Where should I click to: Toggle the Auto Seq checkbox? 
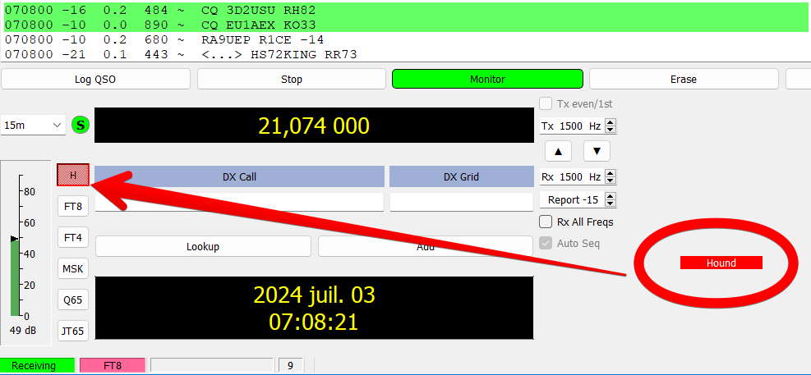pyautogui.click(x=546, y=243)
